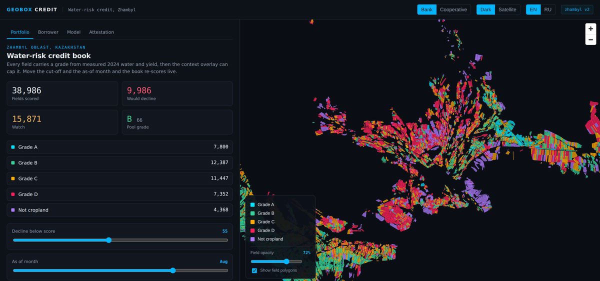The width and height of the screenshot is (600, 281).
Task: Open the Portfolio tab
Action: click(20, 32)
